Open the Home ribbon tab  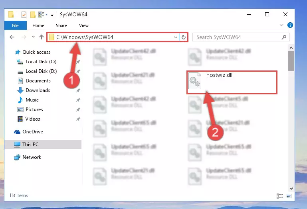pyautogui.click(x=38, y=25)
